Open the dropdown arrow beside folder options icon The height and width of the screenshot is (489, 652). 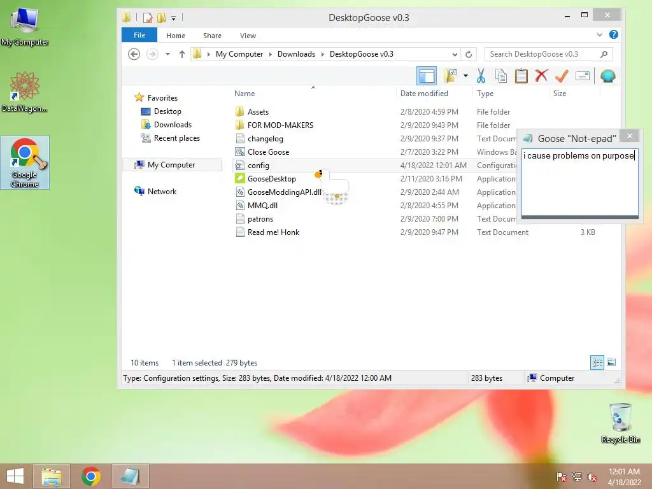[465, 76]
